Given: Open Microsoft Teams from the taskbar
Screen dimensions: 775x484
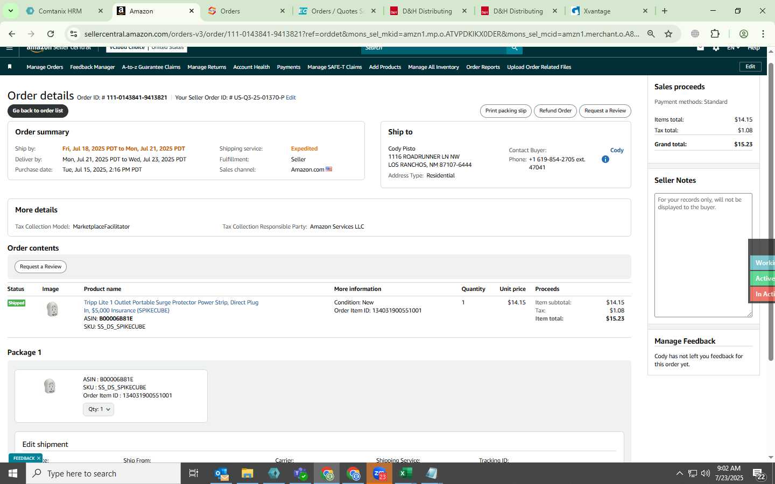Looking at the screenshot, I should (x=300, y=473).
